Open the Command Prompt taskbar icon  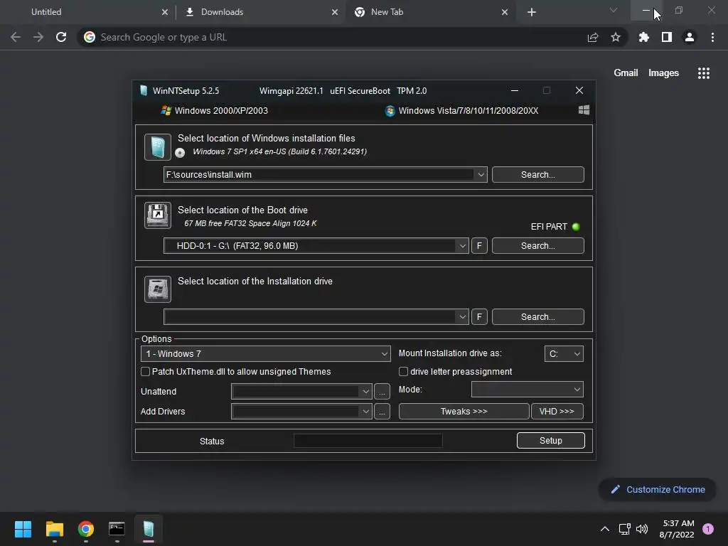pyautogui.click(x=117, y=529)
